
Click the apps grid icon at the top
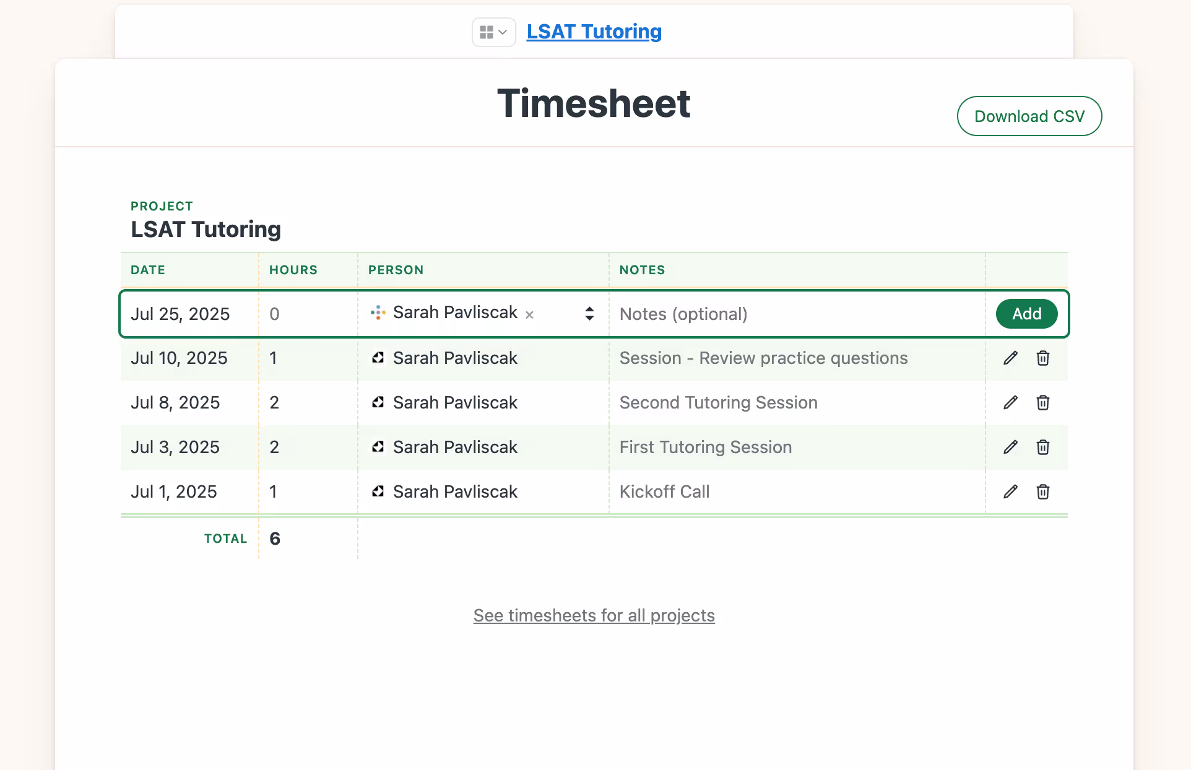tap(488, 32)
